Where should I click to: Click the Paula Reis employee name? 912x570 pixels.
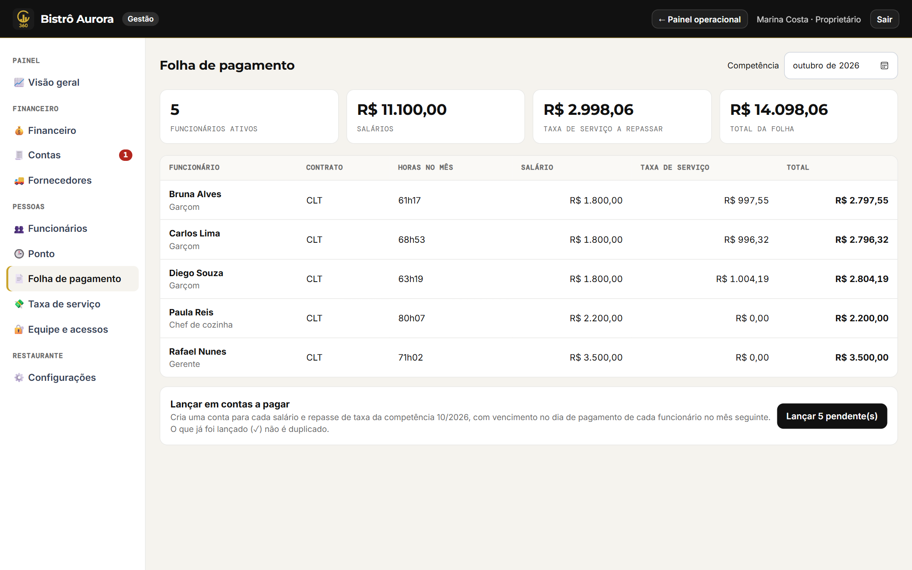(191, 312)
